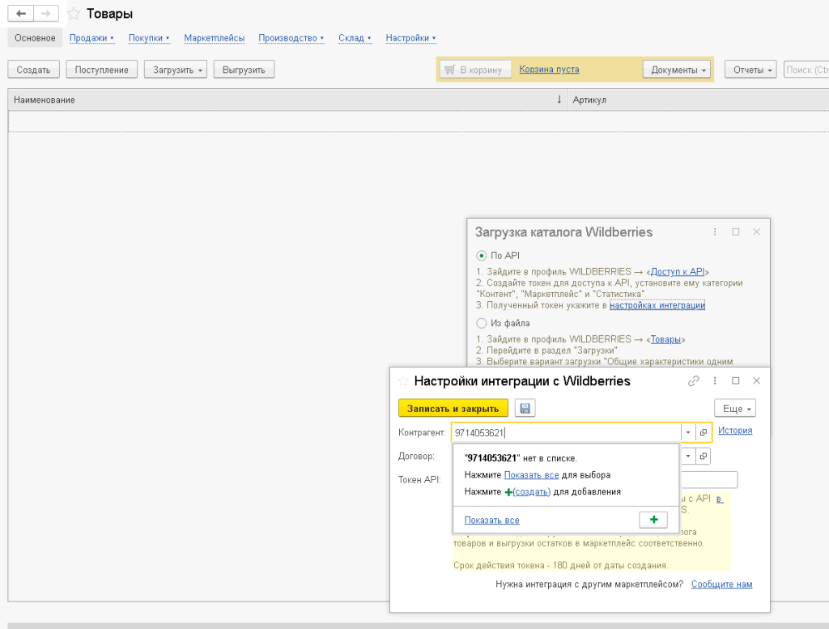This screenshot has height=629, width=829.
Task: Close the Настройки интеграции с Wildberries window
Action: pyautogui.click(x=757, y=381)
